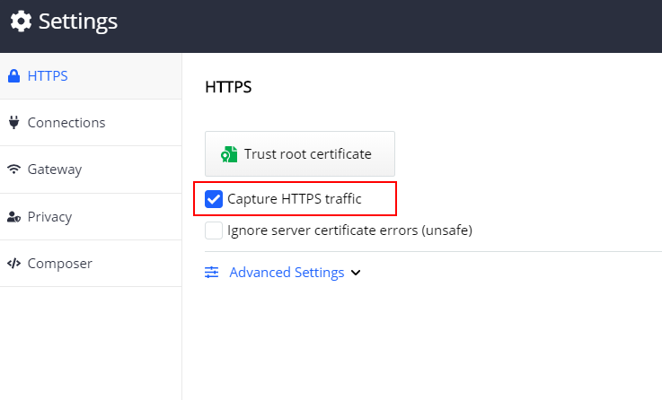This screenshot has height=400, width=662.
Task: Click the Gateway wifi icon
Action: pos(14,169)
